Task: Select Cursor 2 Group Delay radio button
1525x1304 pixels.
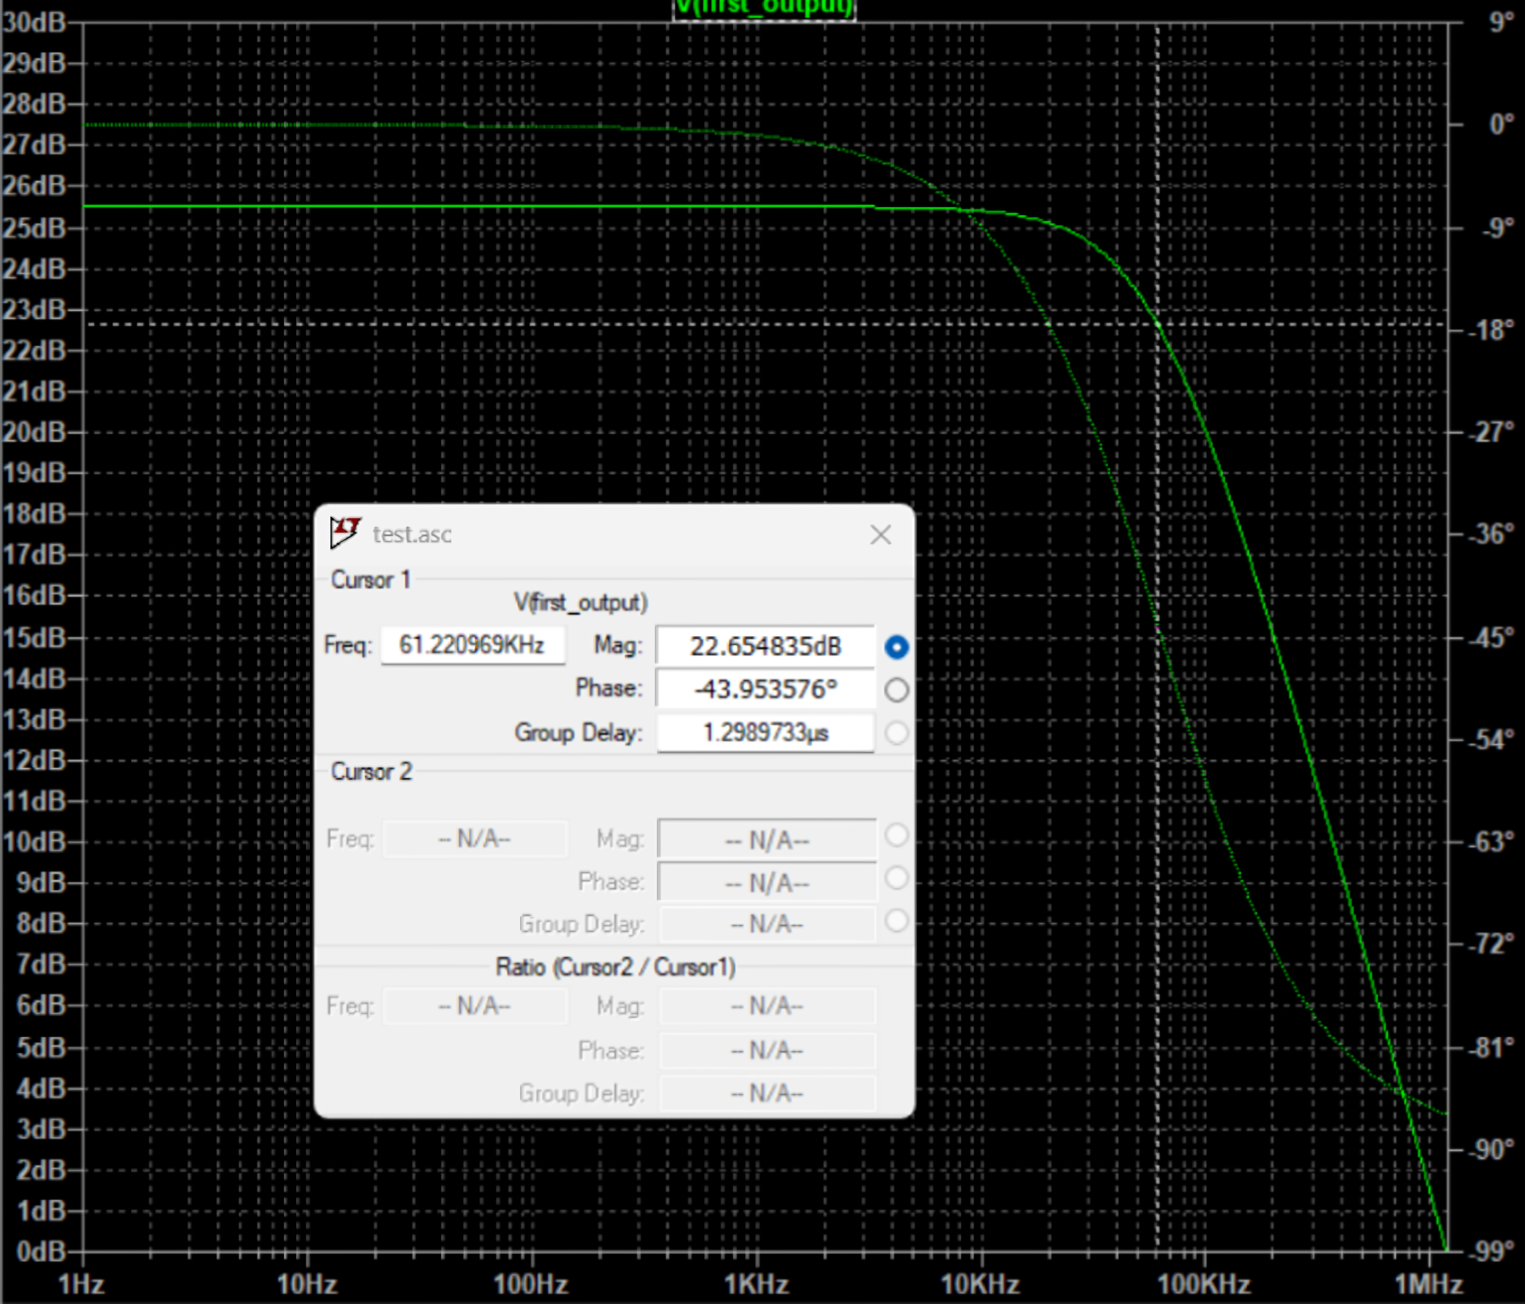Action: coord(896,920)
